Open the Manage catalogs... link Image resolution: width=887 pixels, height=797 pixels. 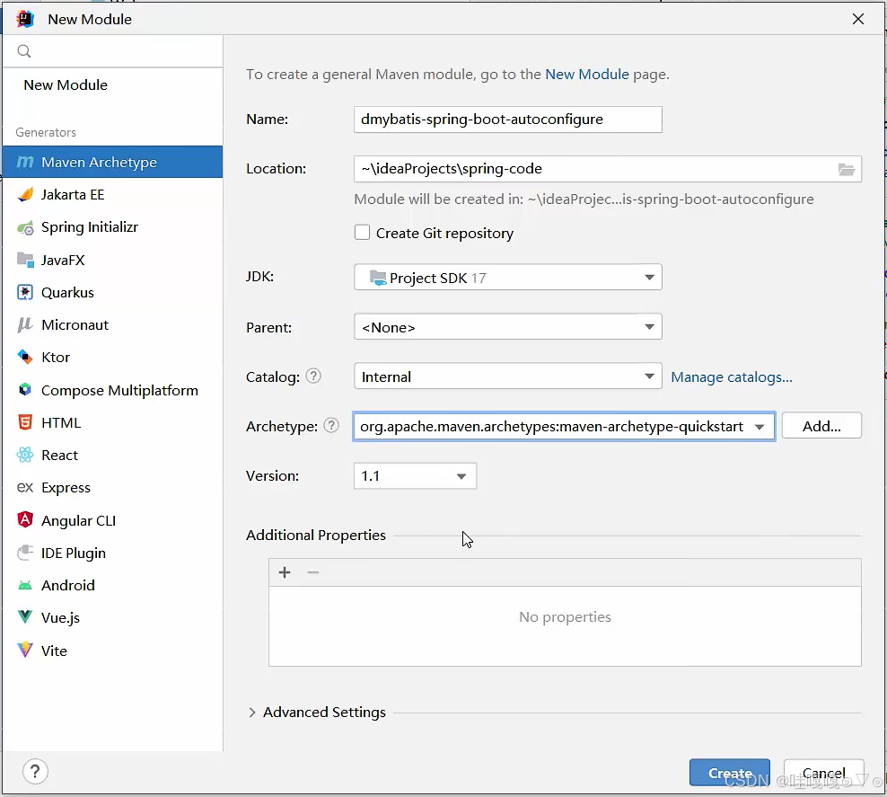point(732,377)
